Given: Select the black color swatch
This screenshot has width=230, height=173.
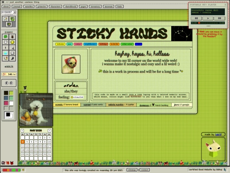Looking at the screenshot, I should [6, 93].
